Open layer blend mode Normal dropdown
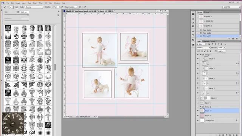Image resolution: width=242 pixels, height=136 pixels. tap(203, 48)
